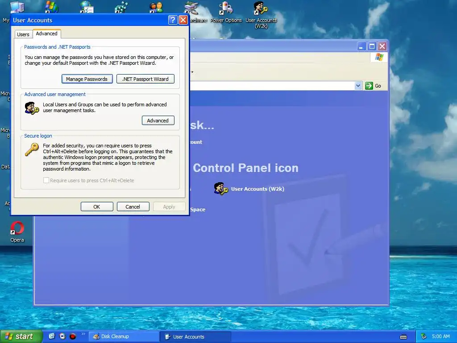Select the hardware desktop shortcut icon

click(x=191, y=8)
